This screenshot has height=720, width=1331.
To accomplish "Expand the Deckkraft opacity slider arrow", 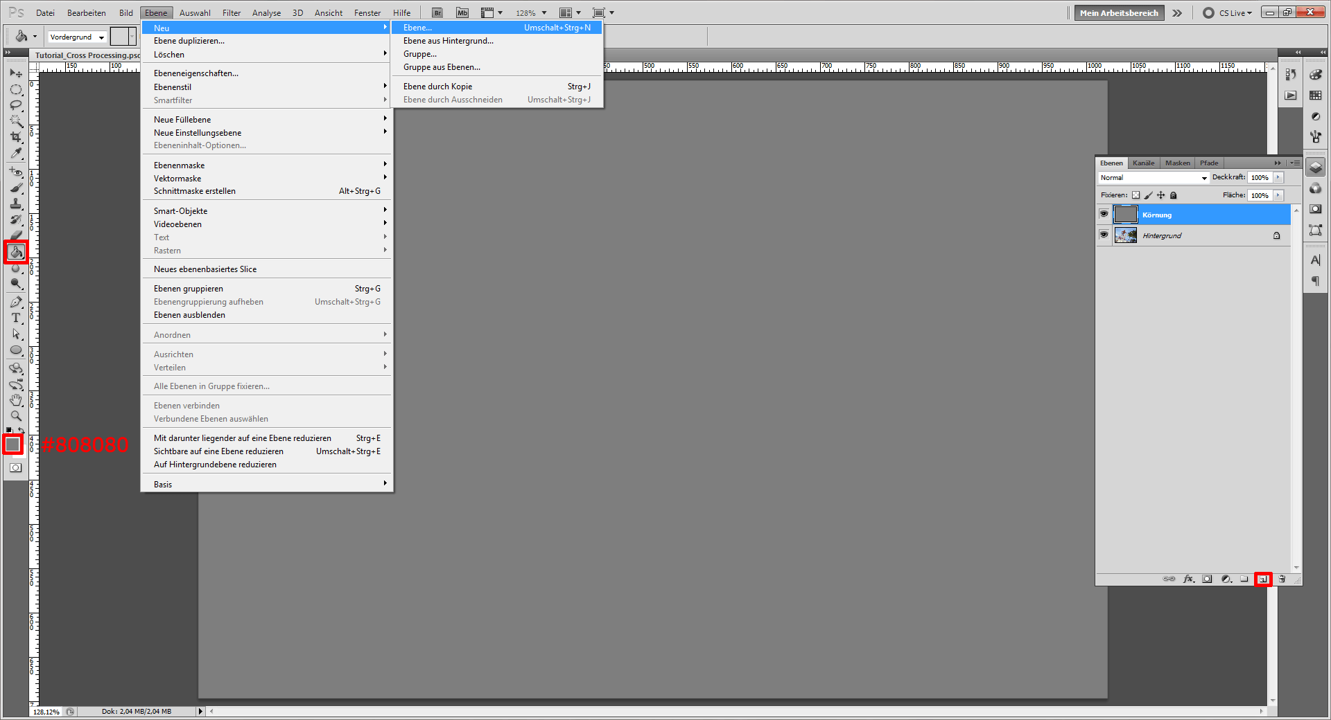I will point(1278,178).
